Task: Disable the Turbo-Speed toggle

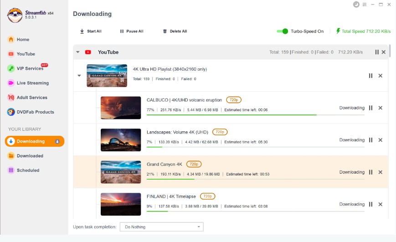Action: pyautogui.click(x=283, y=31)
